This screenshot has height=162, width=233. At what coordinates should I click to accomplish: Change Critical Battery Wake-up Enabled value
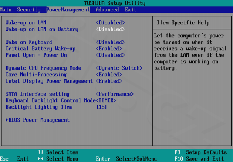(109, 49)
